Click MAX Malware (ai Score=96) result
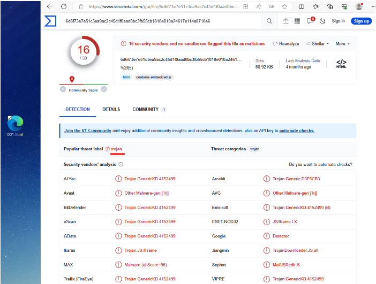Screen dimensions: 376x284 coord(145,265)
